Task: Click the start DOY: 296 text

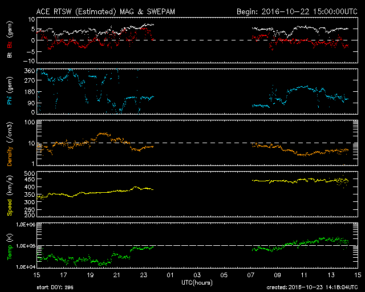Action: [55, 287]
